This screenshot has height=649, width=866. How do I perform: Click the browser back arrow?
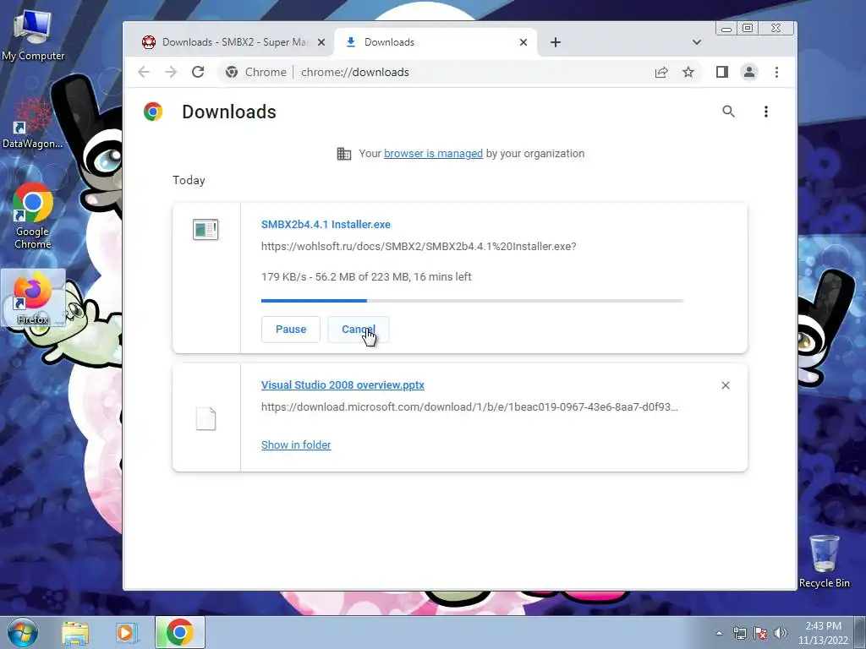(x=144, y=73)
